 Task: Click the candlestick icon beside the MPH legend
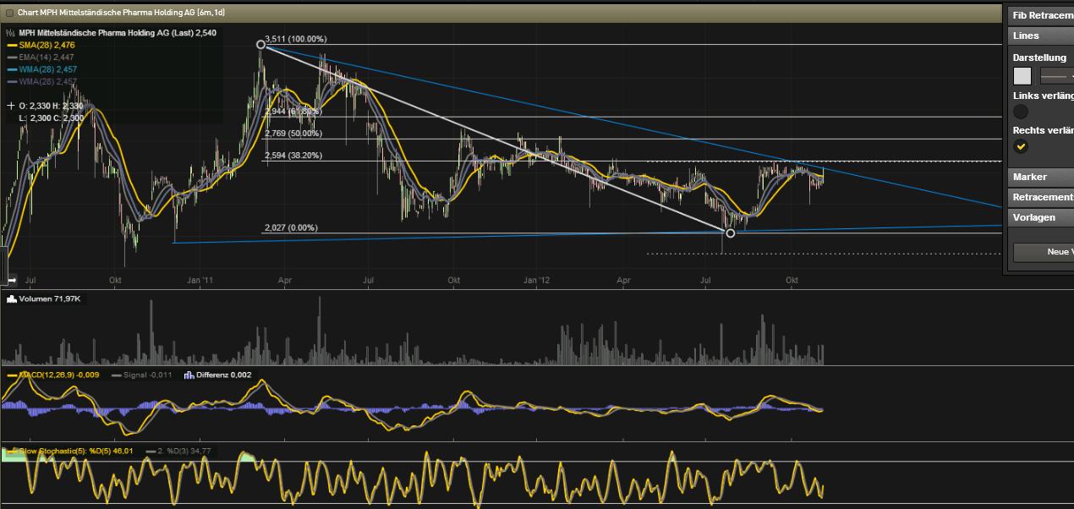click(11, 33)
